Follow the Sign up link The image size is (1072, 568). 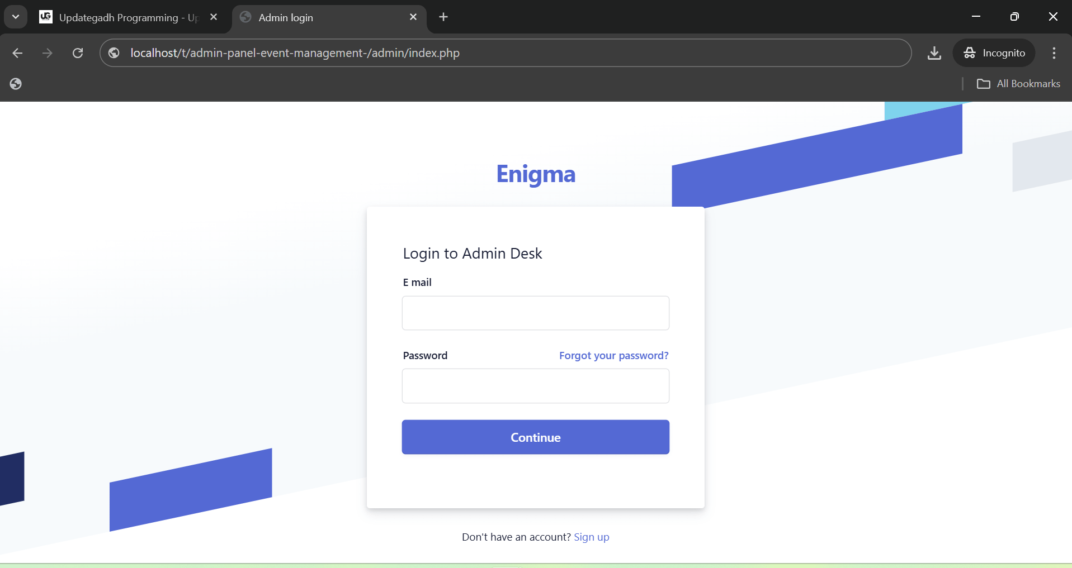tap(591, 537)
